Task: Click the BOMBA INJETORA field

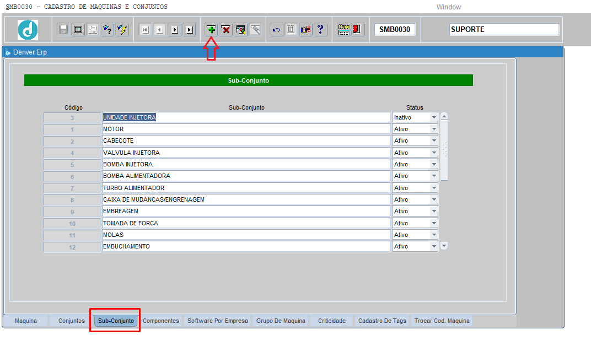Action: [246, 164]
